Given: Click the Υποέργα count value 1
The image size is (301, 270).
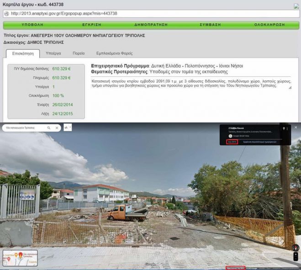Looking at the screenshot, I should point(53,87).
